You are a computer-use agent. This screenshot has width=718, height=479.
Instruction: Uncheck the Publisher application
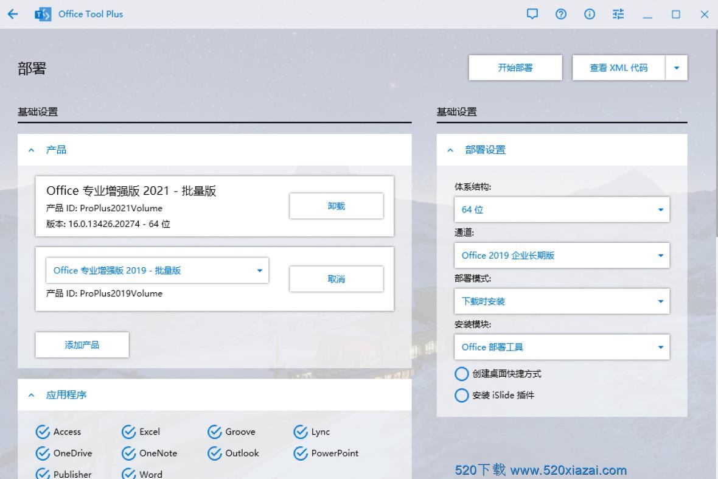click(x=43, y=474)
